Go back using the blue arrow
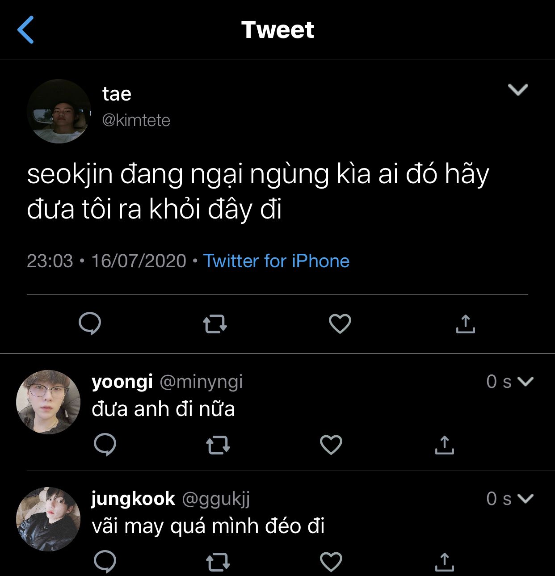 click(25, 30)
